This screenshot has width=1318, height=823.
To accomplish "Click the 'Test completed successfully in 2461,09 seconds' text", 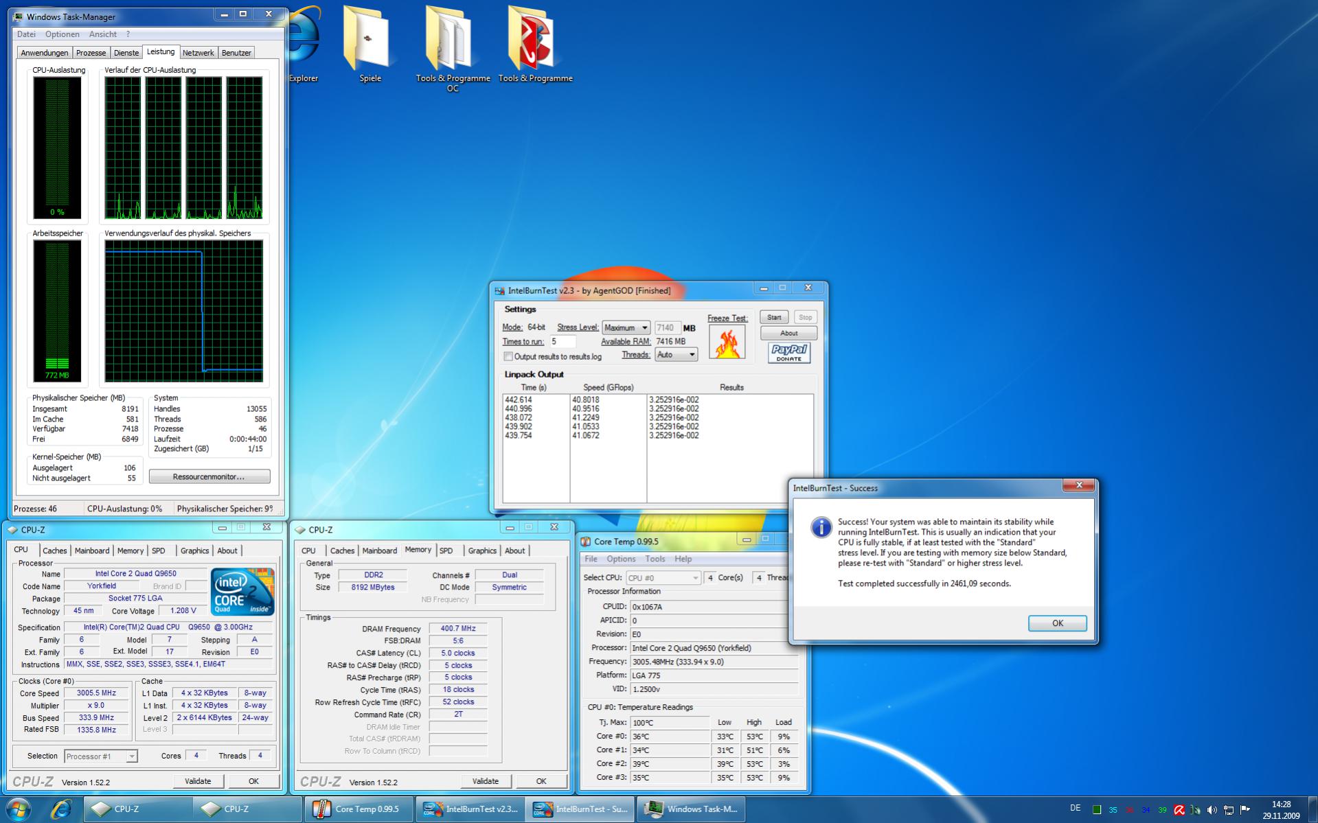I will pyautogui.click(x=924, y=583).
